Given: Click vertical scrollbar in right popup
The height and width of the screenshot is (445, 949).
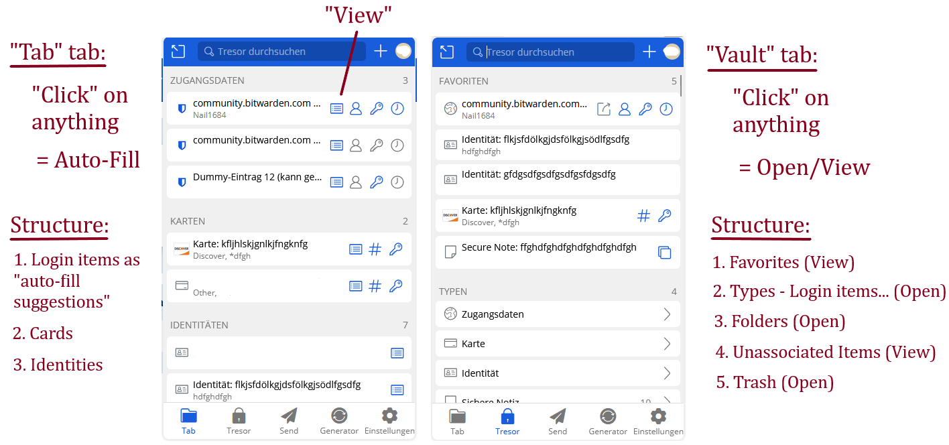Looking at the screenshot, I should click(682, 86).
